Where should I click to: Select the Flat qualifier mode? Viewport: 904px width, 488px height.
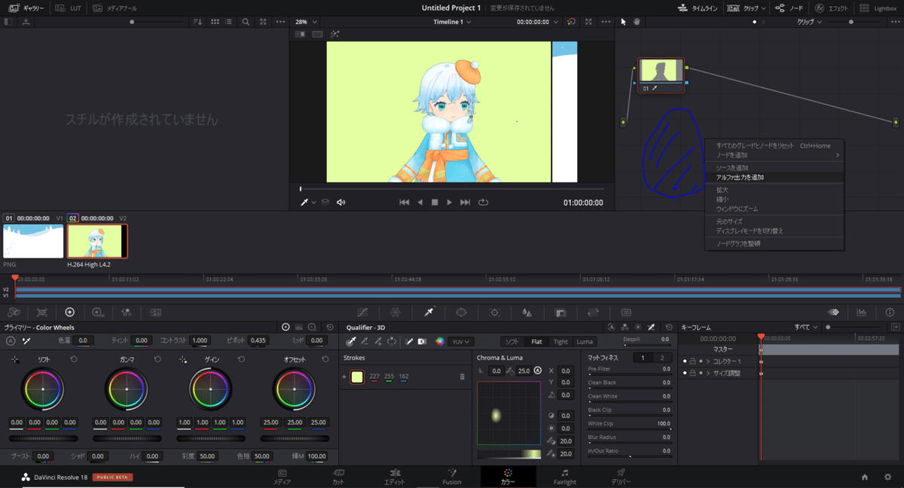point(536,341)
